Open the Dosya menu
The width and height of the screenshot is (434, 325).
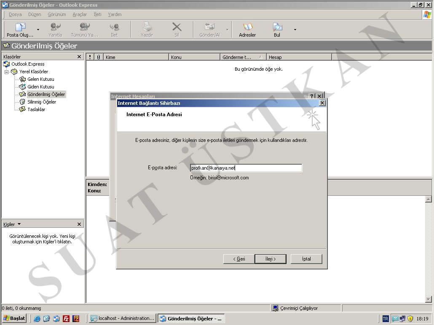15,14
